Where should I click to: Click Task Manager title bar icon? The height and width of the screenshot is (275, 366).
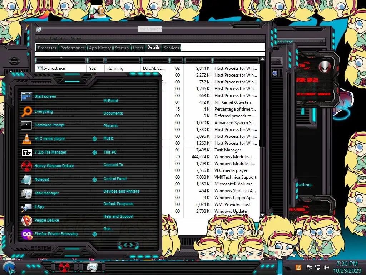39,29
